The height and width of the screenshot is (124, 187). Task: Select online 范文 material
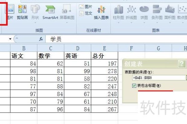point(86,13)
